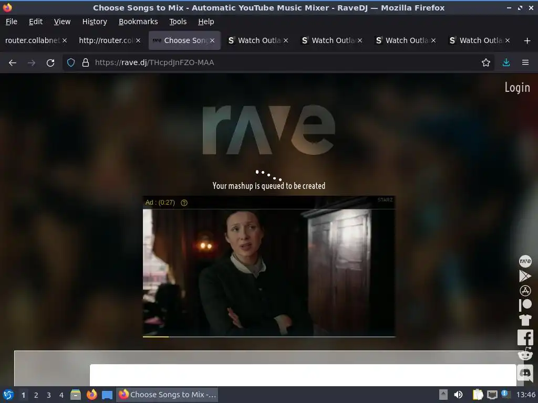Open the View menu
The height and width of the screenshot is (403, 538).
coord(62,22)
